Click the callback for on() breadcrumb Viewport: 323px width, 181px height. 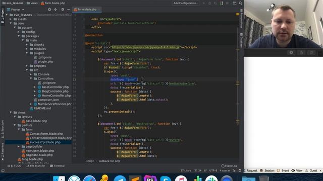point(109,161)
